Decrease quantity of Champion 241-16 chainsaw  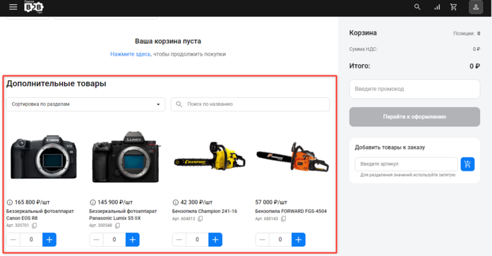click(x=179, y=240)
